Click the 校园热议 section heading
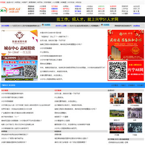The height and width of the screenshot is (145, 145). tap(58, 131)
